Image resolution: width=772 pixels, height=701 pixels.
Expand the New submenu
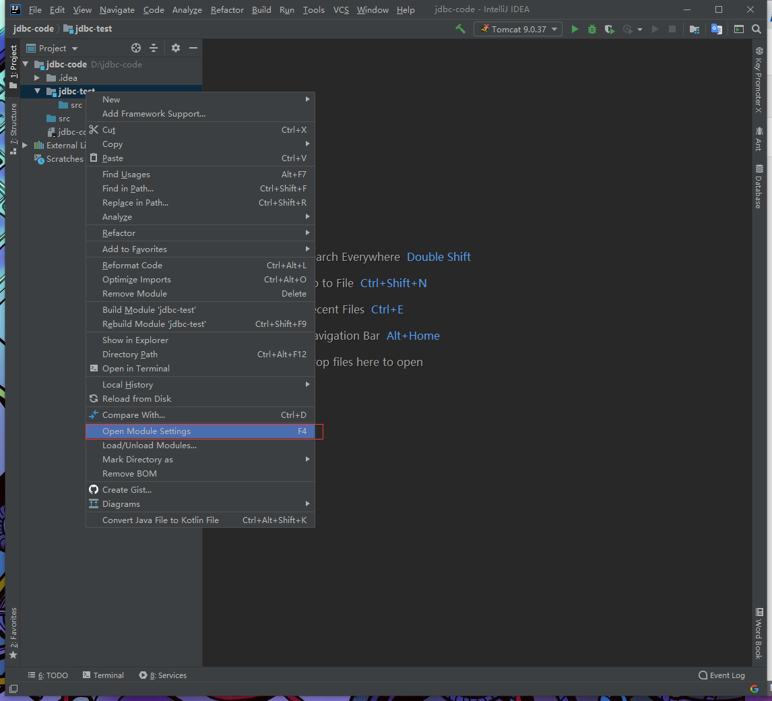tap(200, 99)
